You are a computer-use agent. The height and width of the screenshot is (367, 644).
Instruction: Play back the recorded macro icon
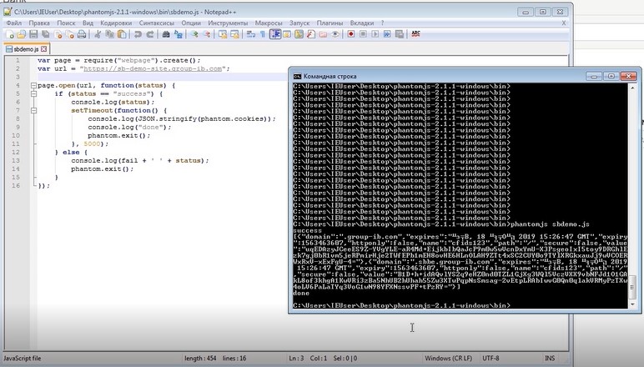[375, 34]
